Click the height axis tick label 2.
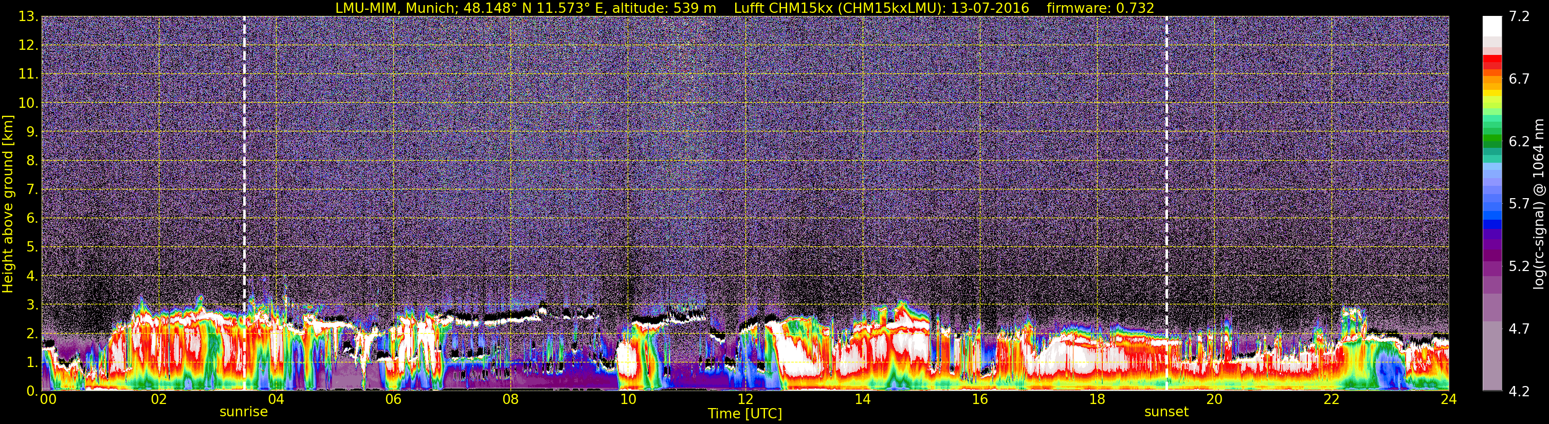Image resolution: width=1549 pixels, height=424 pixels. click(x=32, y=333)
